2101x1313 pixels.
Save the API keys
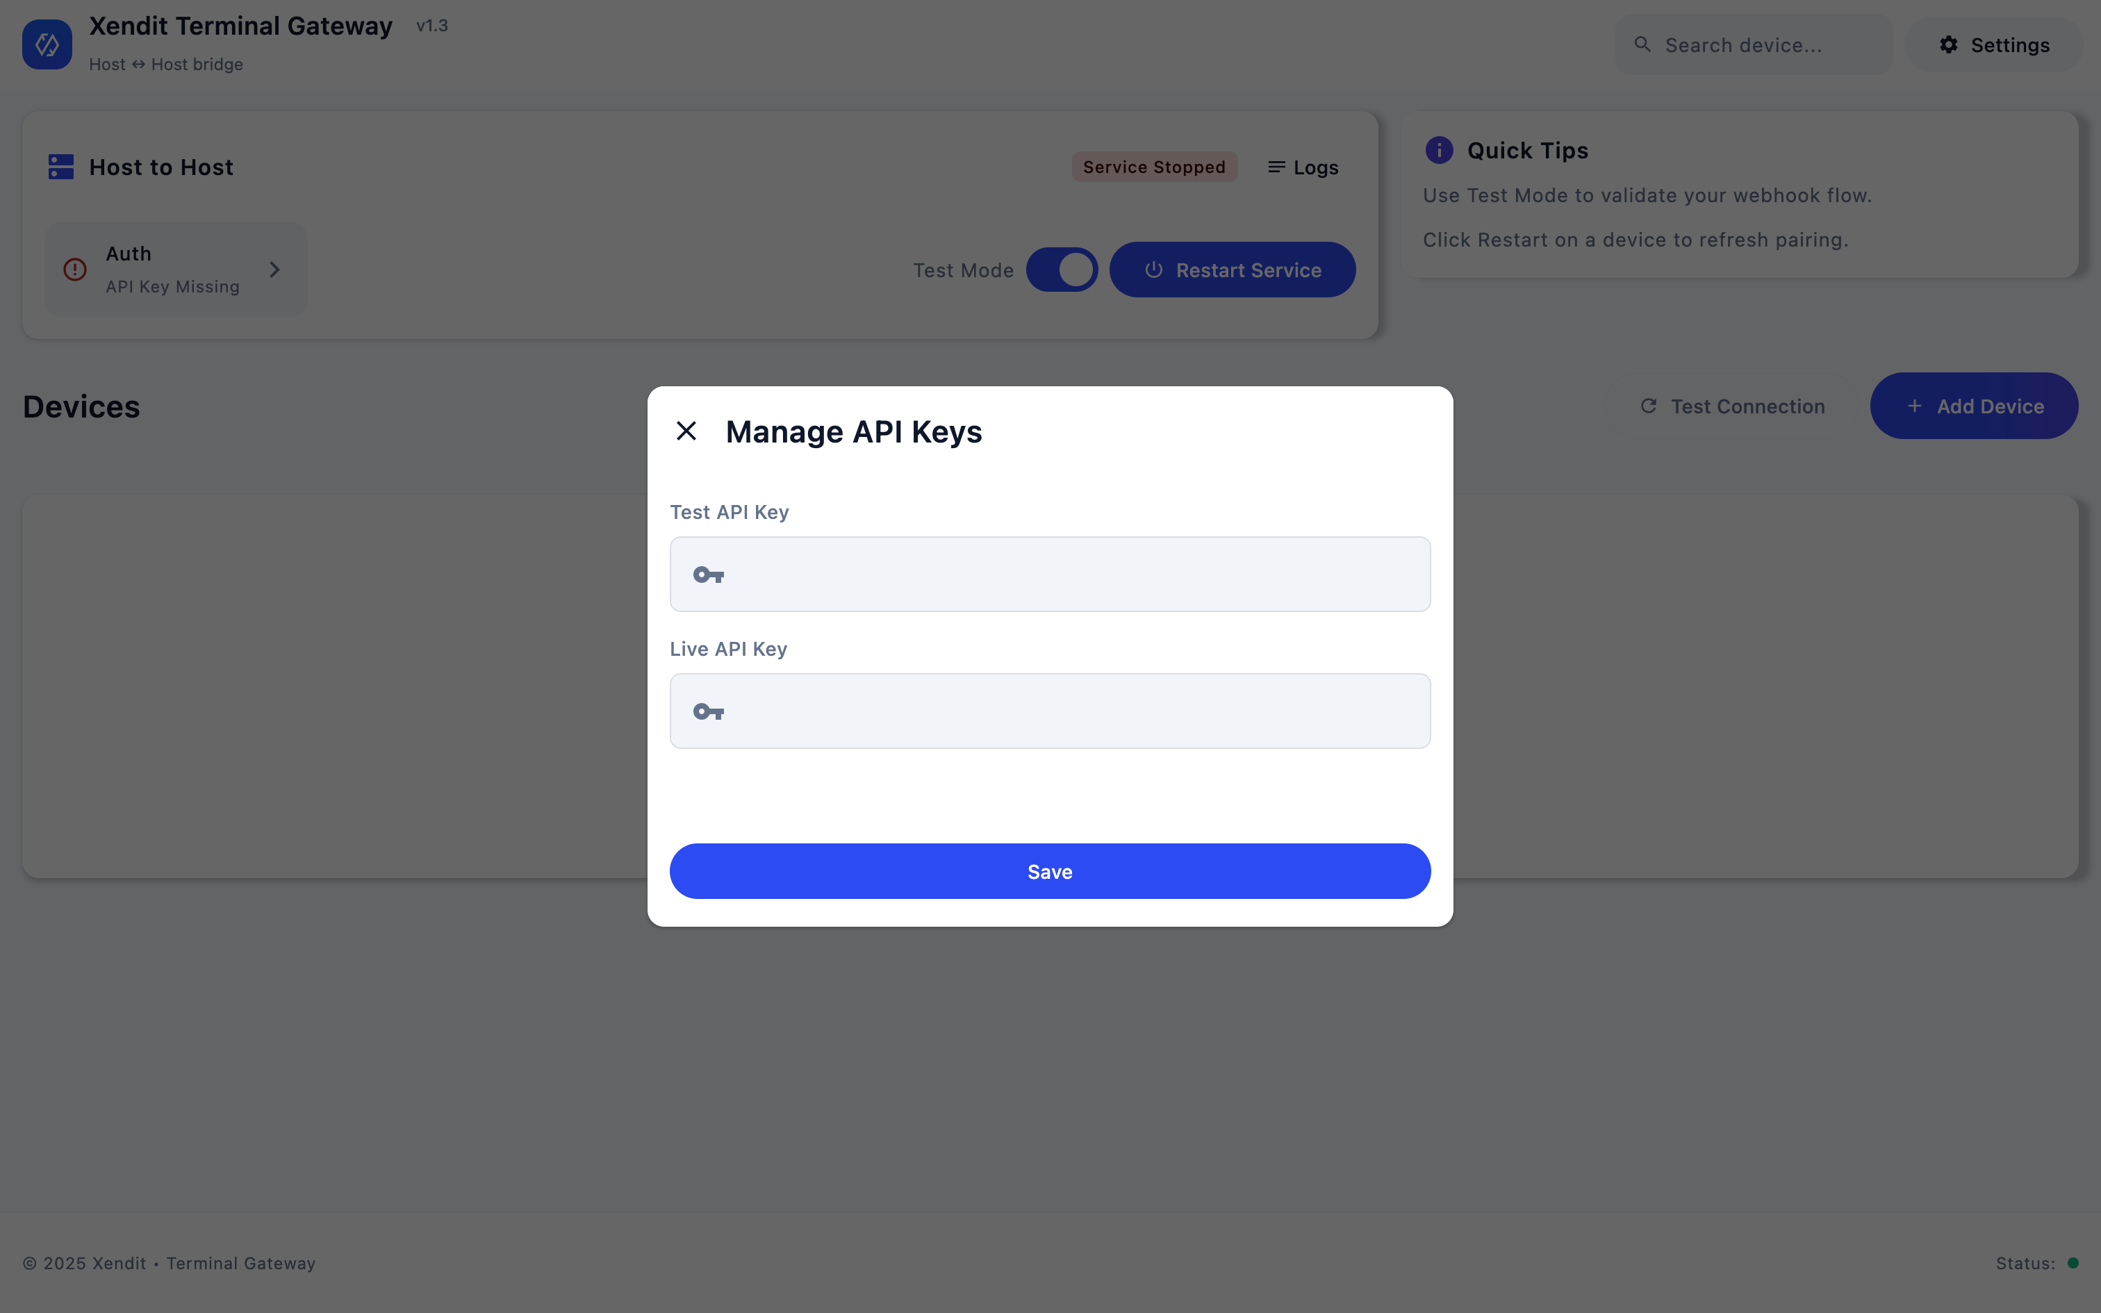click(x=1050, y=871)
